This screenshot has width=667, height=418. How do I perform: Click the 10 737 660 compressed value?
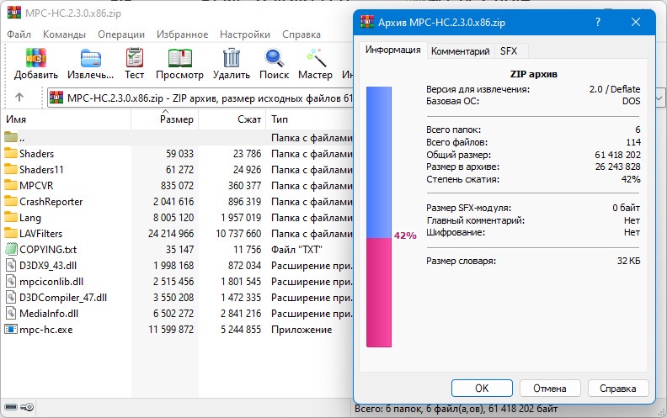point(238,233)
